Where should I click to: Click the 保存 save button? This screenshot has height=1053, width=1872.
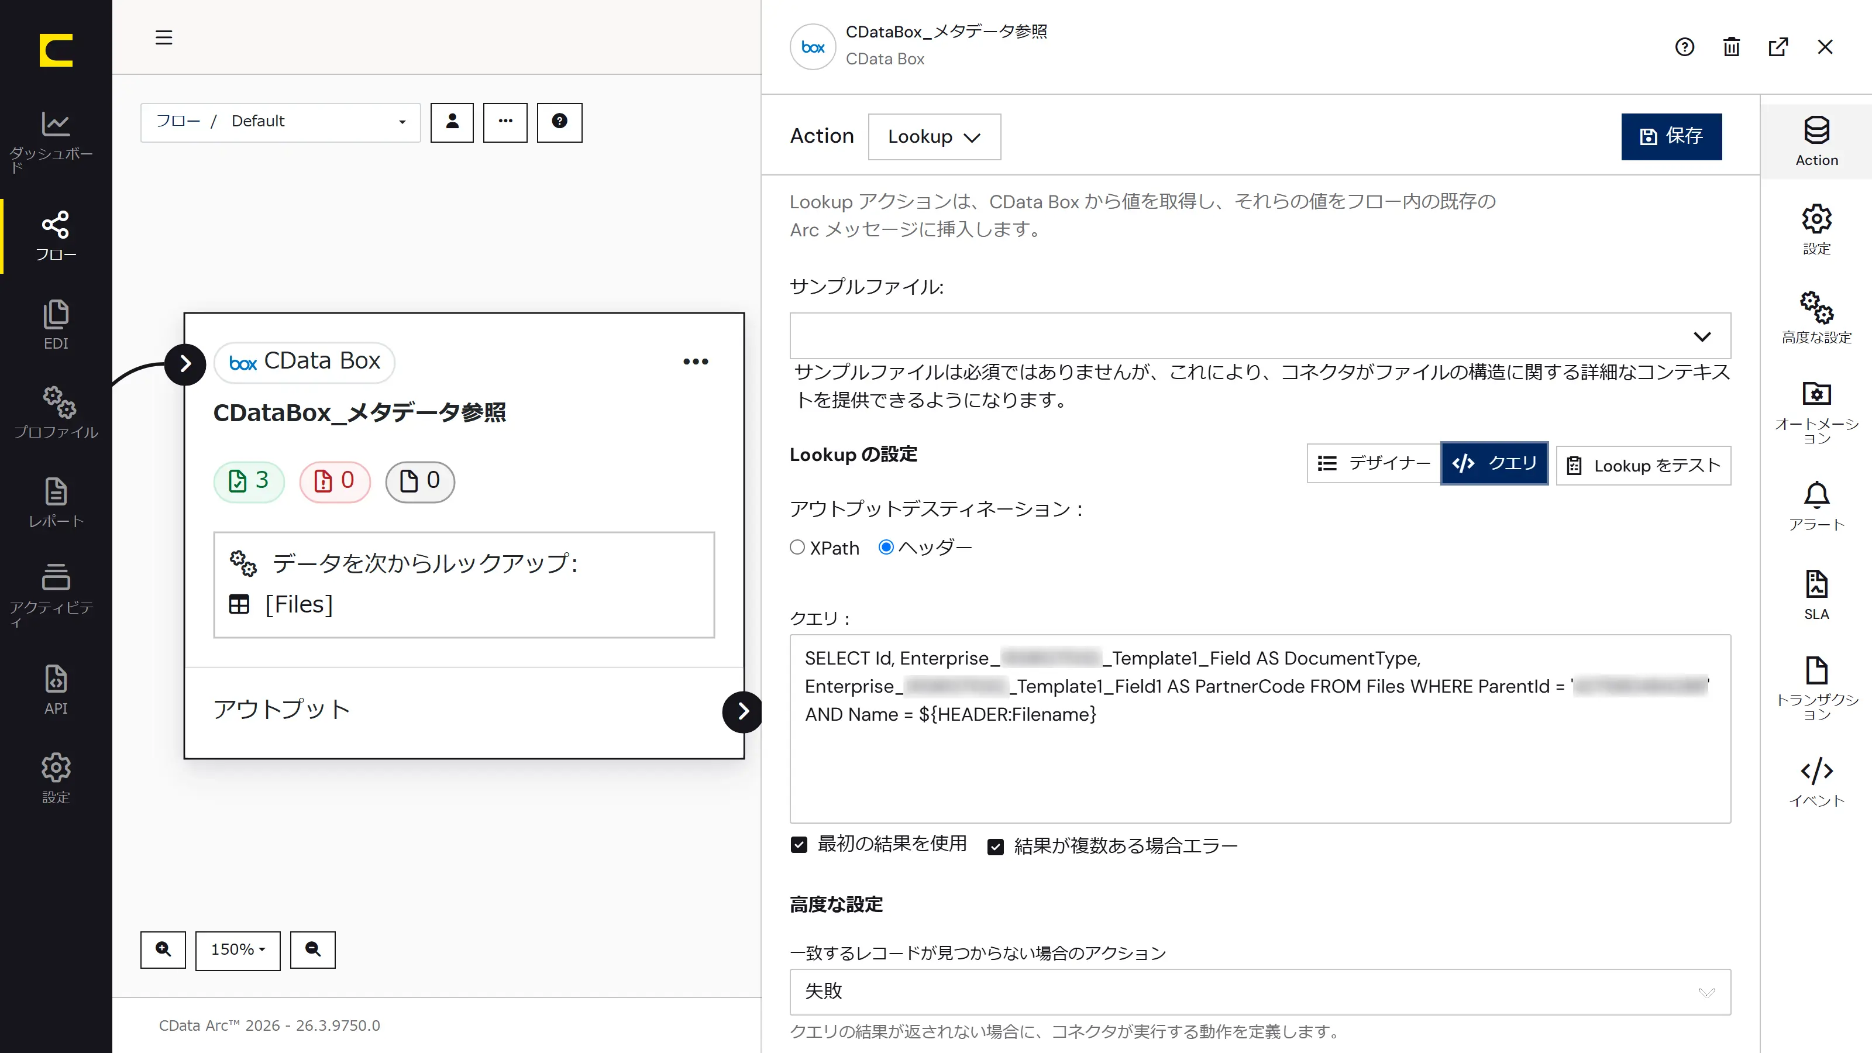click(x=1671, y=137)
